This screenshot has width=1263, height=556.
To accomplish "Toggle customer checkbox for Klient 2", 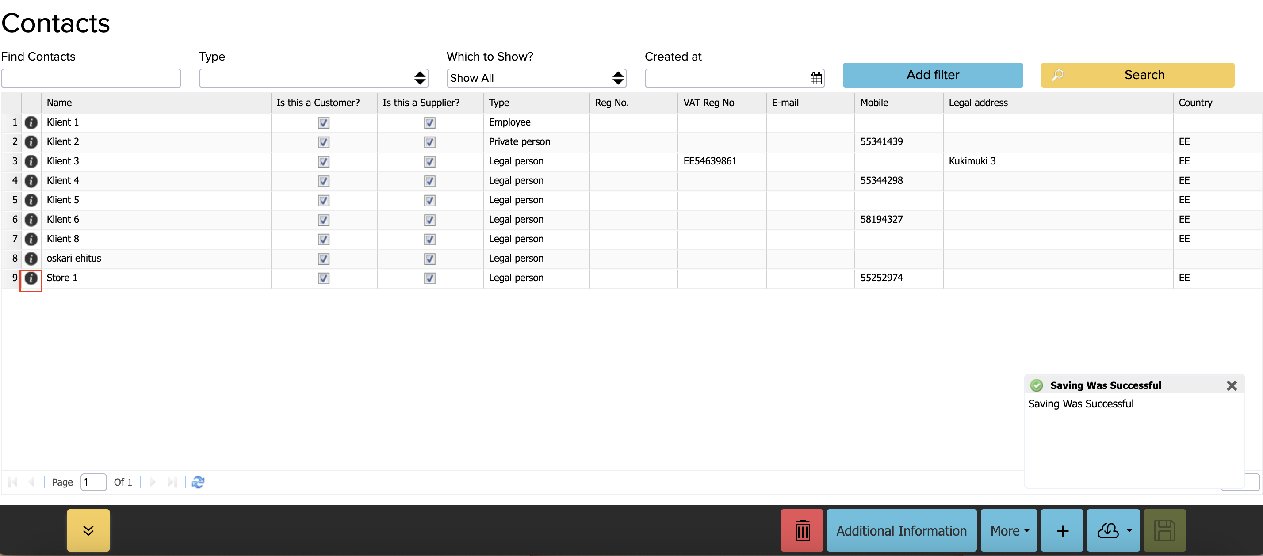I will (x=323, y=142).
